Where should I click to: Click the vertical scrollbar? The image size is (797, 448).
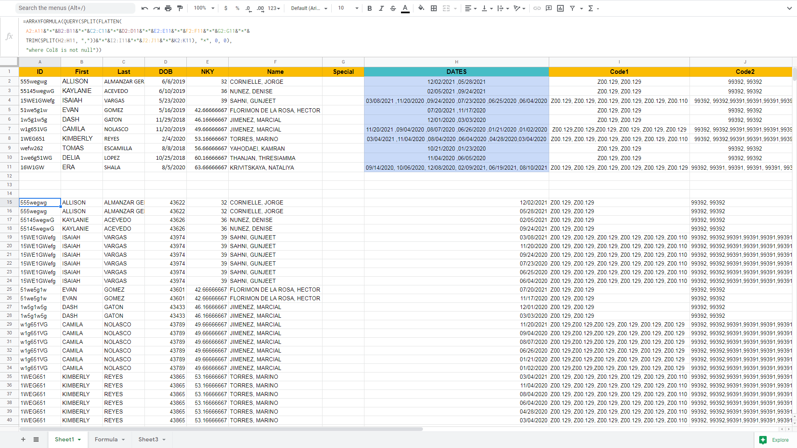pyautogui.click(x=795, y=75)
